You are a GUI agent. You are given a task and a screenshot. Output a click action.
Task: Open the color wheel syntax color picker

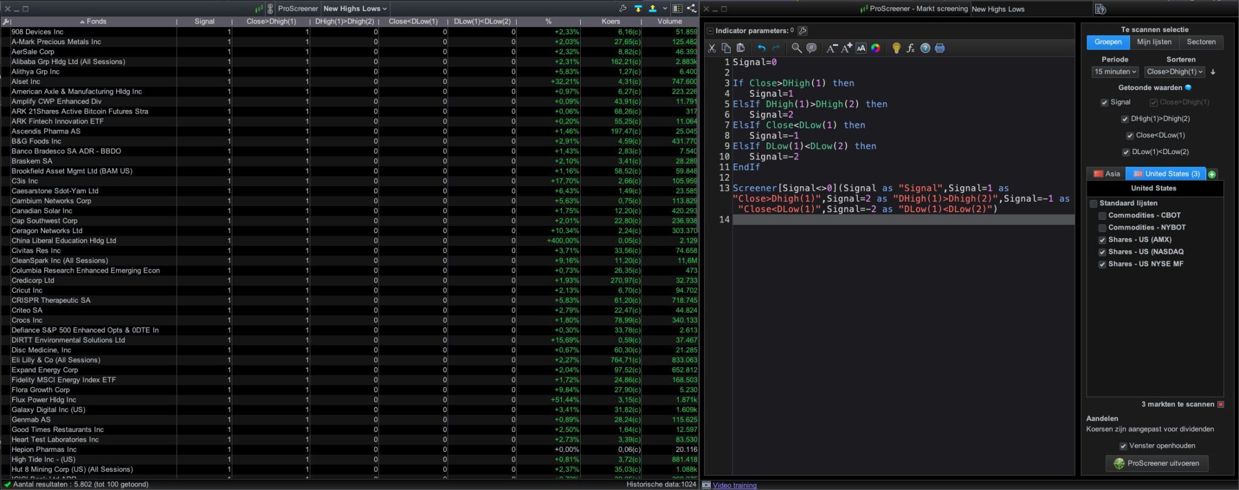[875, 48]
